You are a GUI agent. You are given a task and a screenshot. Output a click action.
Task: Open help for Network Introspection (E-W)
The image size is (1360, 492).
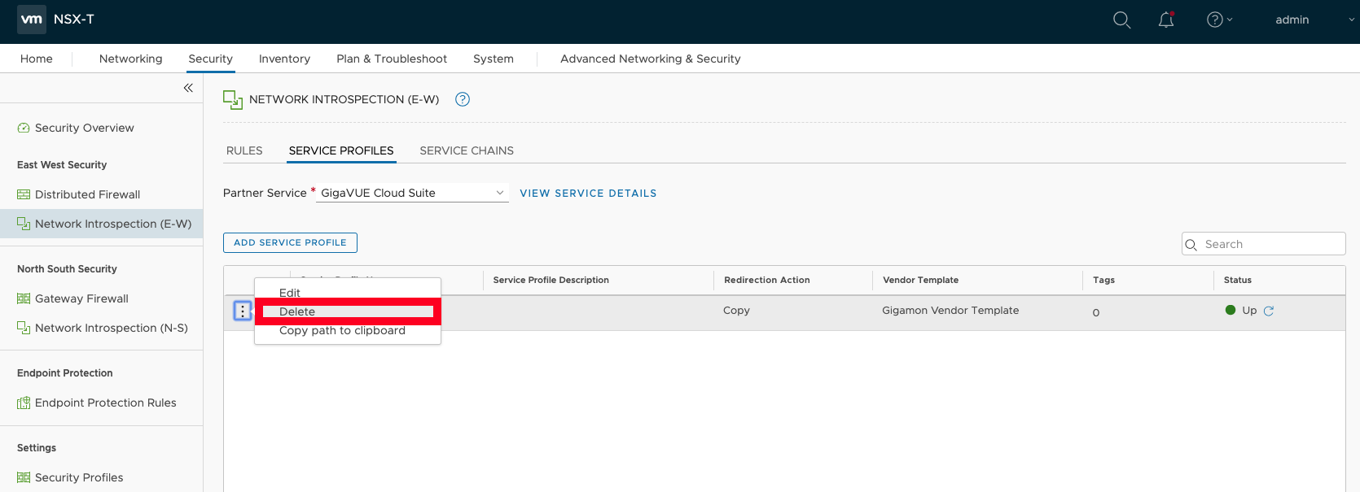pos(463,99)
